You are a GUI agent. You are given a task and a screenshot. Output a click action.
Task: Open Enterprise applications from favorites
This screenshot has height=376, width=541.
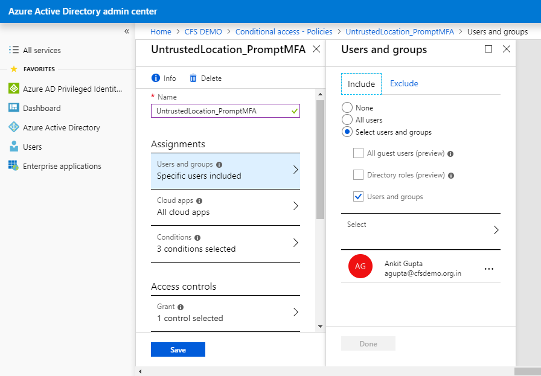tap(62, 166)
